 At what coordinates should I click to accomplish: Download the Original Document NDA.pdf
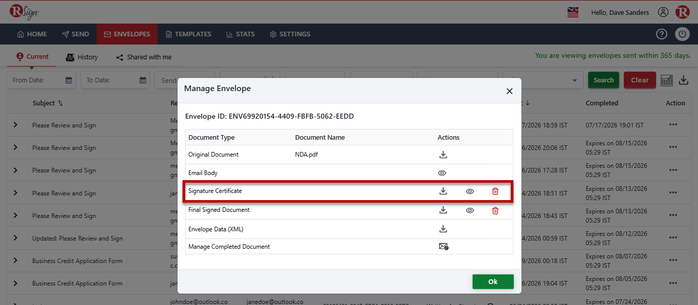tap(443, 155)
